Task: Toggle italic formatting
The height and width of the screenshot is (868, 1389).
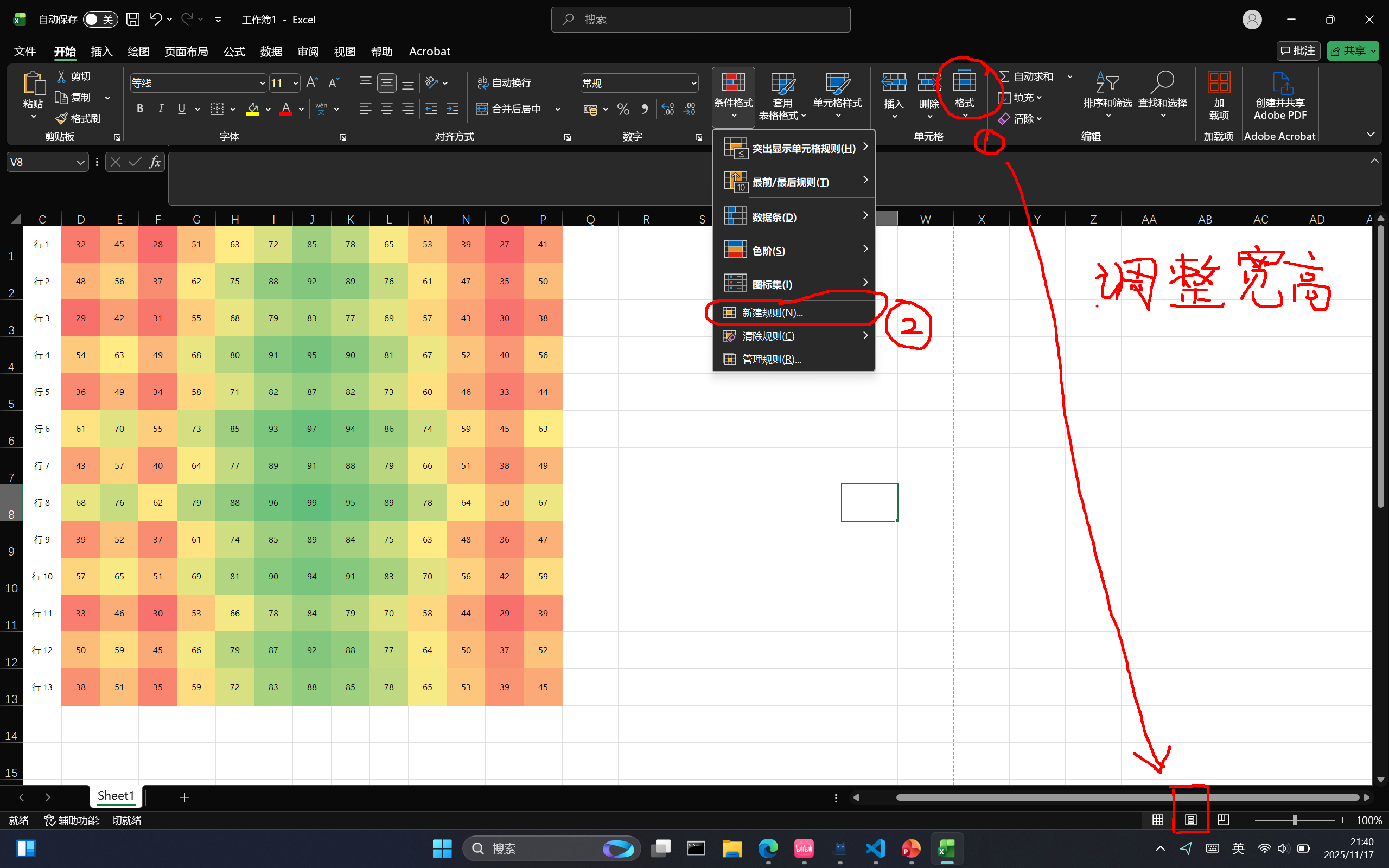Action: click(161, 108)
